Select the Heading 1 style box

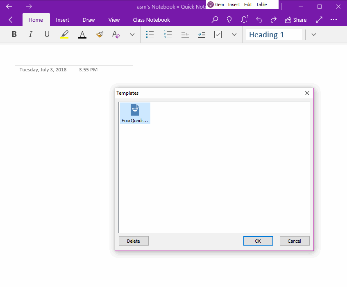[x=274, y=34]
